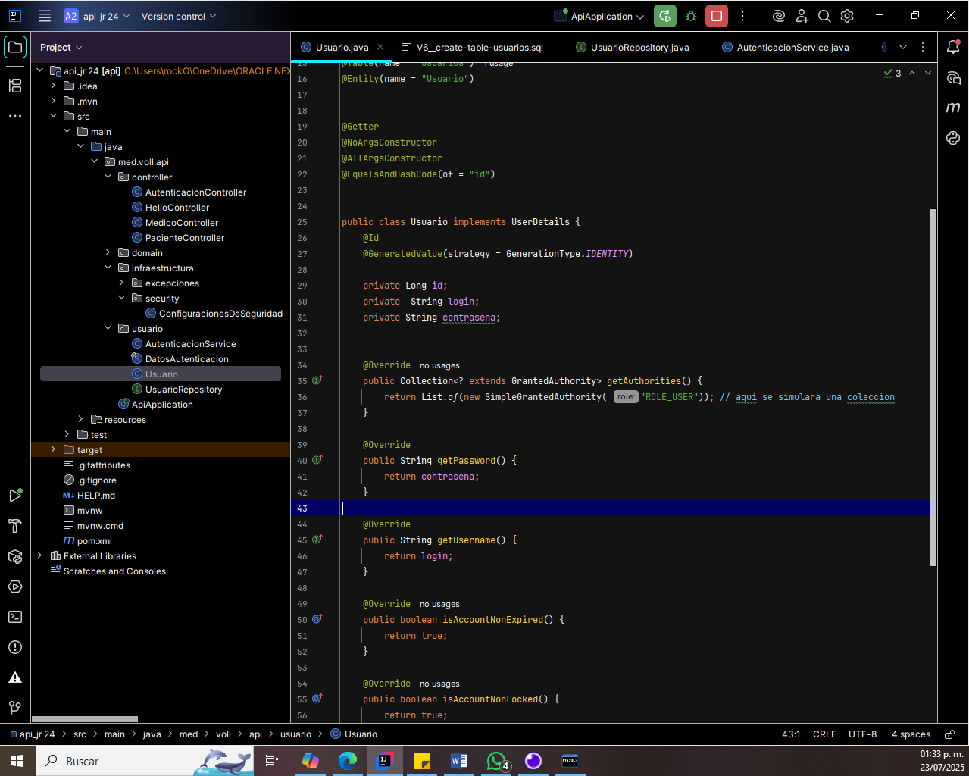Go to previous highlighted error arrow
969x776 pixels.
912,74
